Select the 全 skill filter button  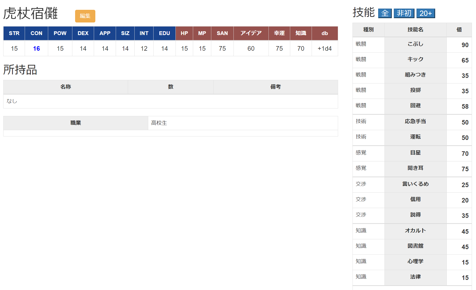(385, 13)
